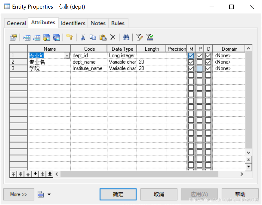Open Find a Row binoculars icon

coord(126,37)
